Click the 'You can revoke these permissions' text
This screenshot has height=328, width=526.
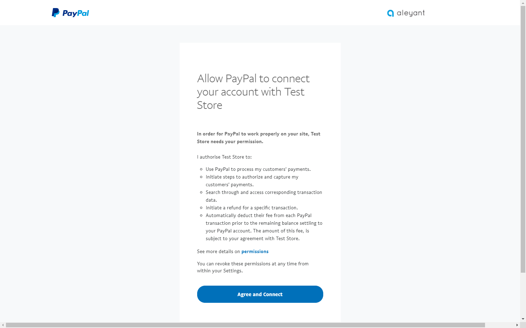tap(252, 267)
